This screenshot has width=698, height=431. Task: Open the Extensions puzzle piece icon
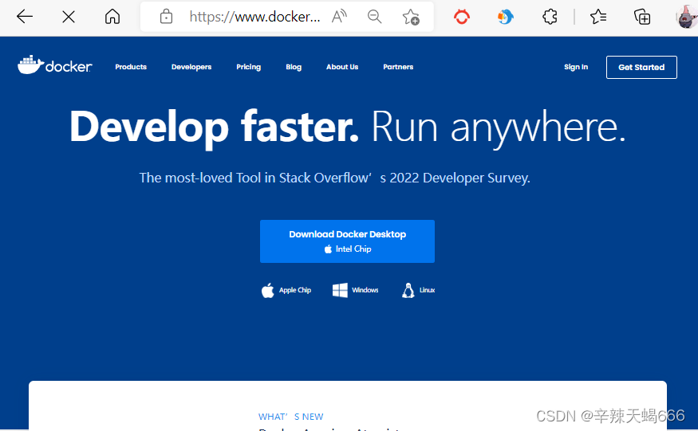pyautogui.click(x=550, y=17)
